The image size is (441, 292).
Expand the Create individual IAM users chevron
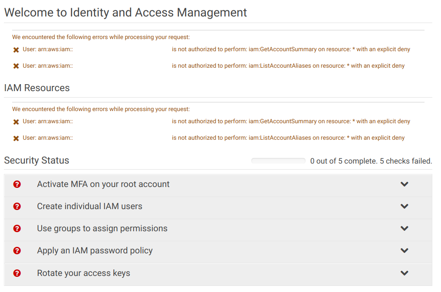(404, 206)
